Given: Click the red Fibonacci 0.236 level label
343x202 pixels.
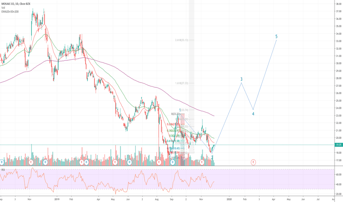Looking at the screenshot, I should coord(173,124).
